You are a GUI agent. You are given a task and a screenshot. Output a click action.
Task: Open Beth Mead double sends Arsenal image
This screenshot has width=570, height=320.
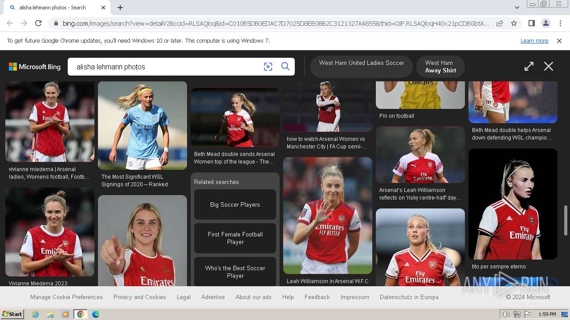tap(235, 117)
